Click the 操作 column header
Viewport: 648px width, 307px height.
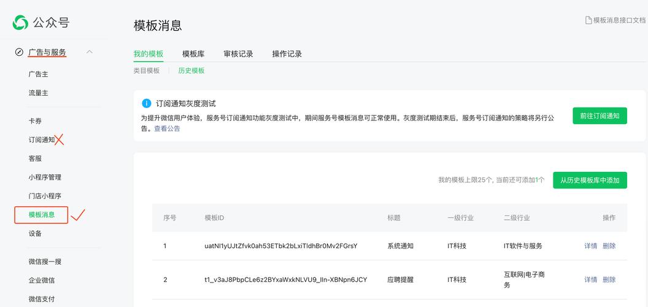[x=609, y=217]
